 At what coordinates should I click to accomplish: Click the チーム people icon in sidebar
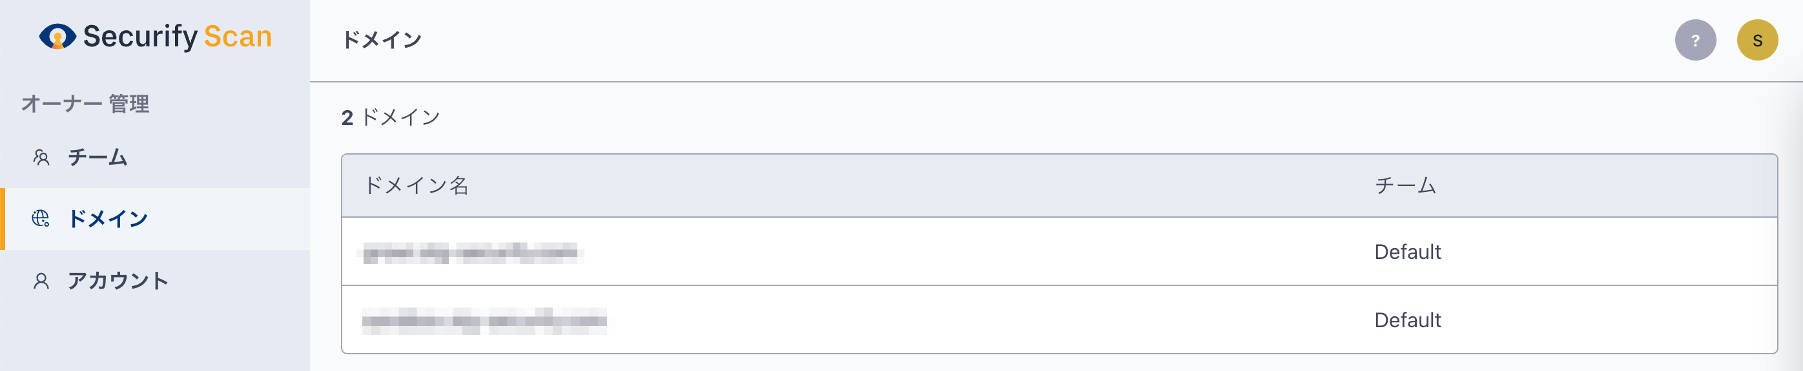41,157
